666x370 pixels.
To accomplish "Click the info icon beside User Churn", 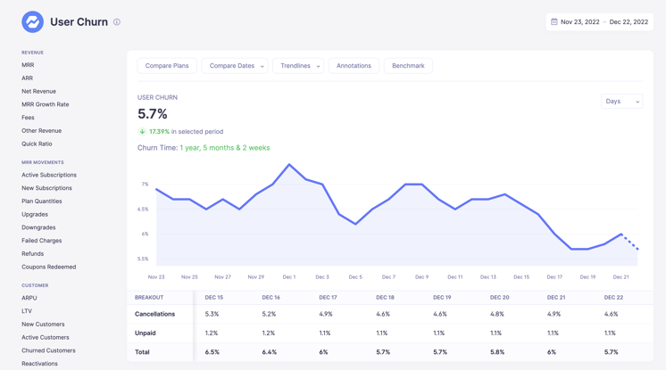I will click(x=117, y=22).
